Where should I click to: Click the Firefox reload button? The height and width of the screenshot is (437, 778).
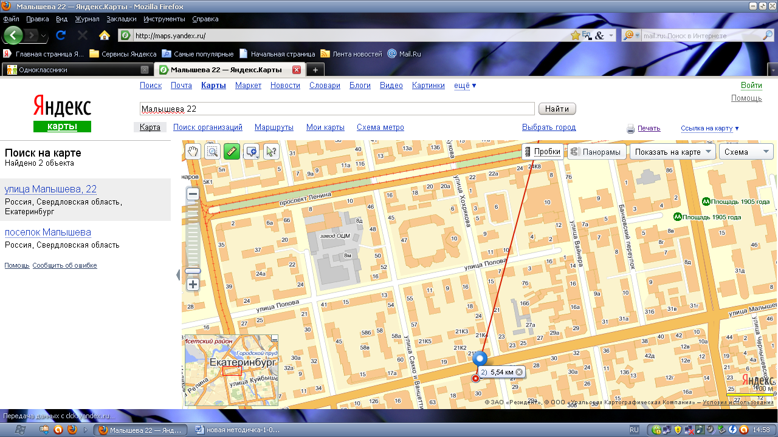61,35
